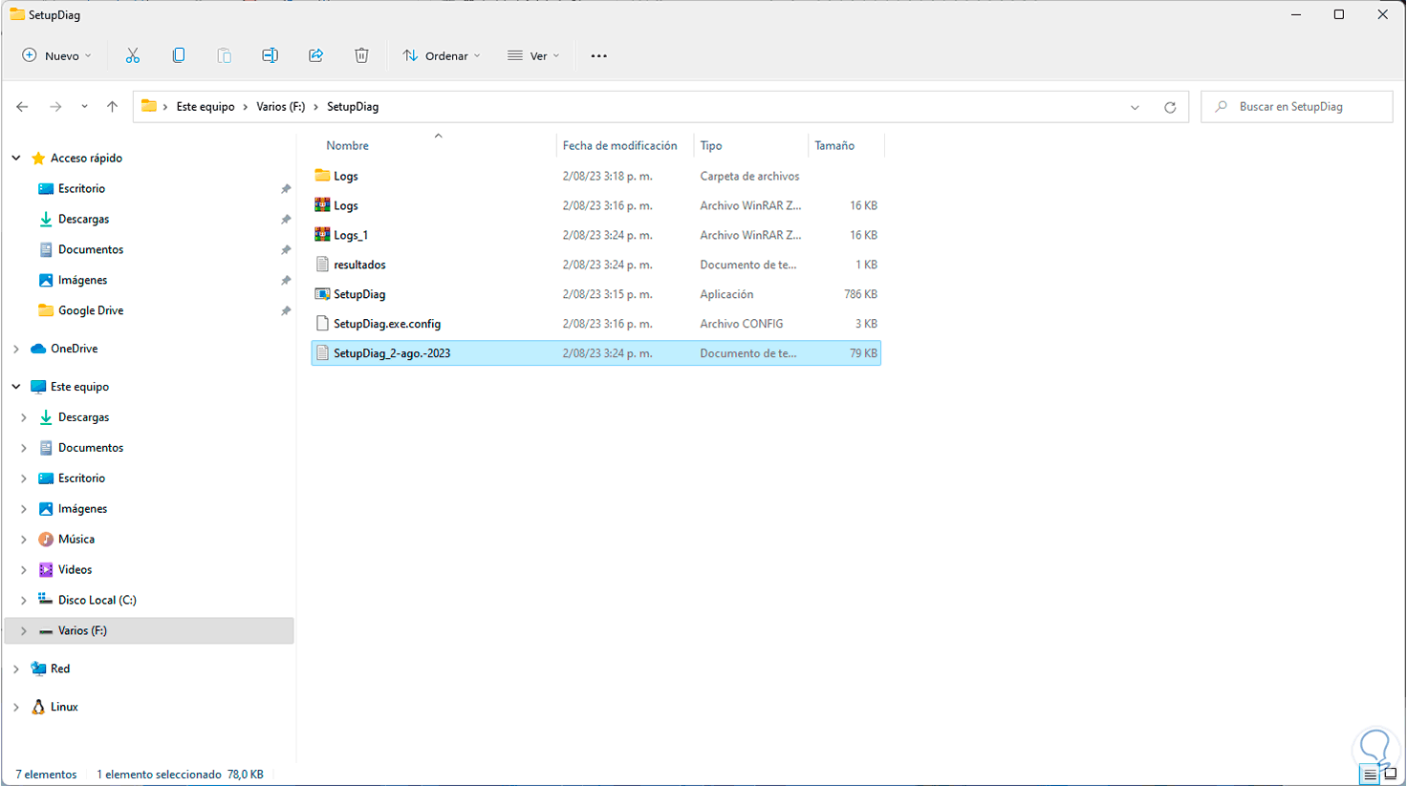This screenshot has width=1407, height=786.
Task: Go back with the left arrow
Action: 22,107
